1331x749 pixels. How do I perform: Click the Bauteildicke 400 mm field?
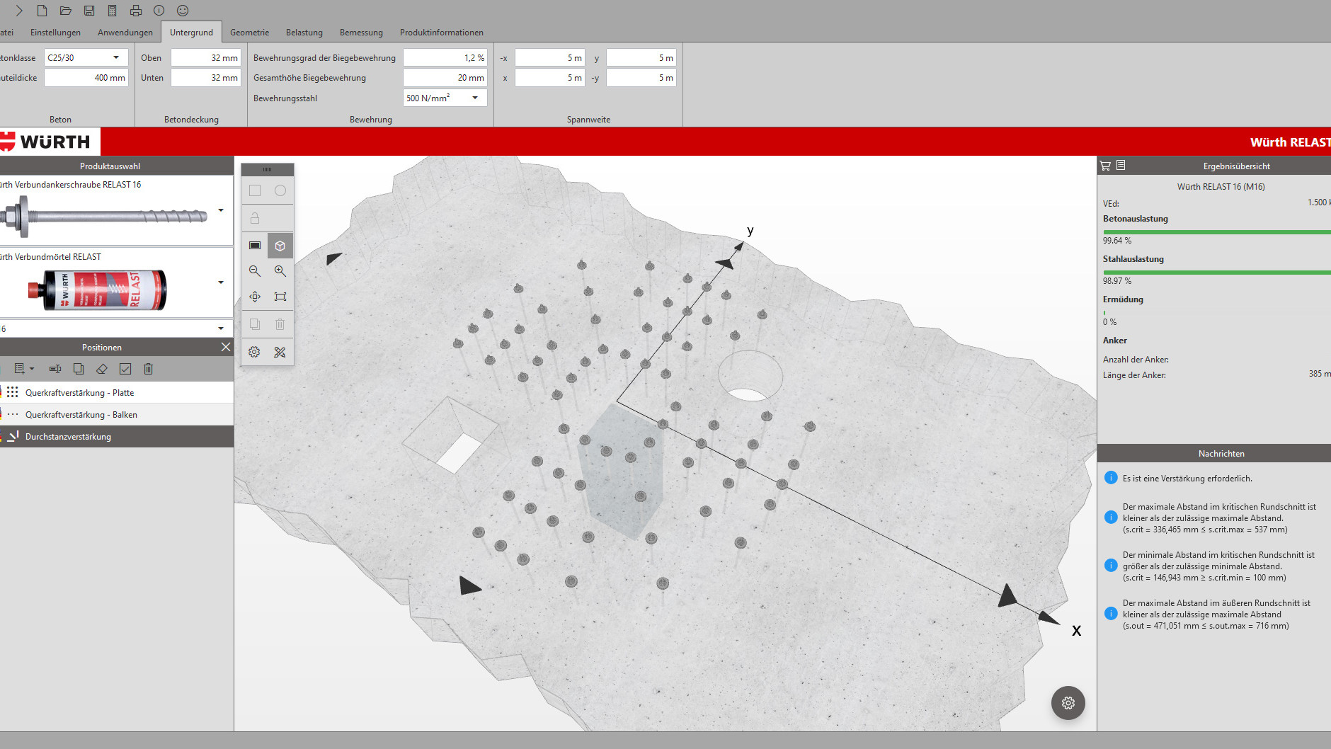click(86, 78)
